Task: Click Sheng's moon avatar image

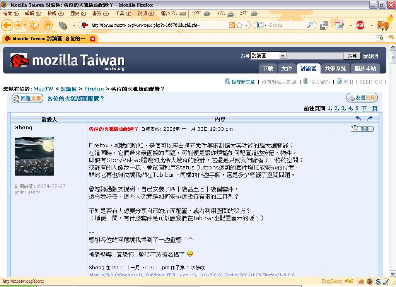Action: pyautogui.click(x=34, y=156)
